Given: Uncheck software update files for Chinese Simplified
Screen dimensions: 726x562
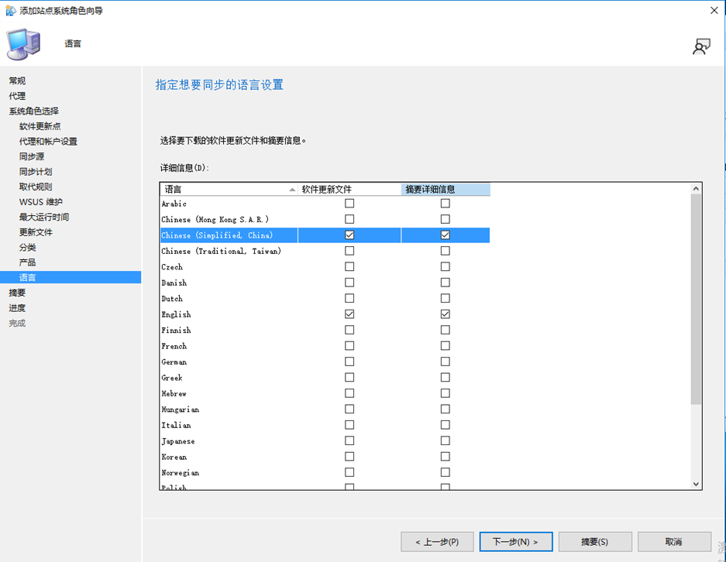Looking at the screenshot, I should (349, 235).
